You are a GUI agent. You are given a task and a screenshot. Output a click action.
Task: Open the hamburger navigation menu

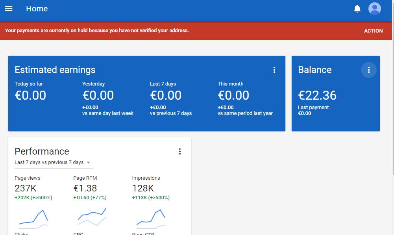tap(9, 9)
